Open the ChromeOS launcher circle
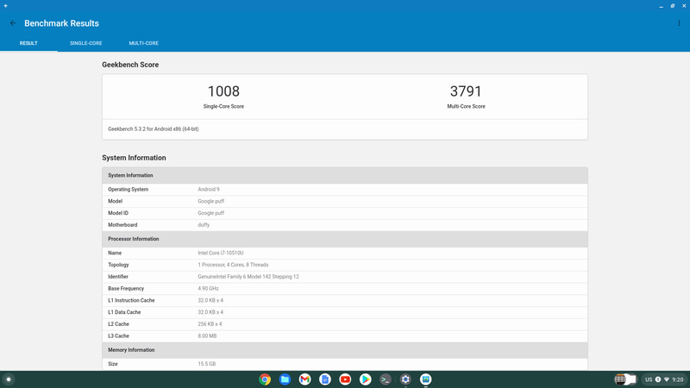The width and height of the screenshot is (690, 388). click(x=9, y=379)
